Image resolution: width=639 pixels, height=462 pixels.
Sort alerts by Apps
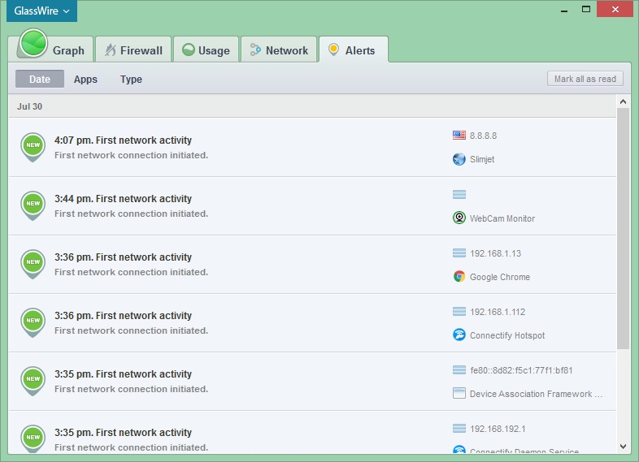85,79
